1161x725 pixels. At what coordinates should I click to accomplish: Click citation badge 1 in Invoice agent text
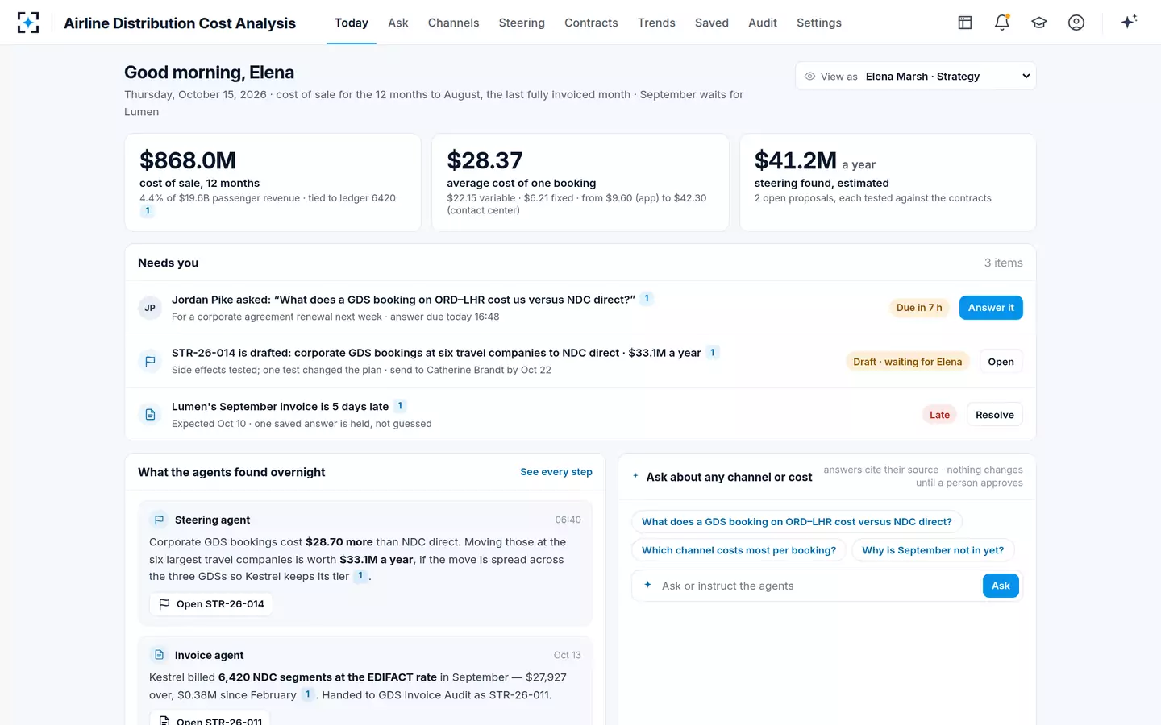coord(307,694)
